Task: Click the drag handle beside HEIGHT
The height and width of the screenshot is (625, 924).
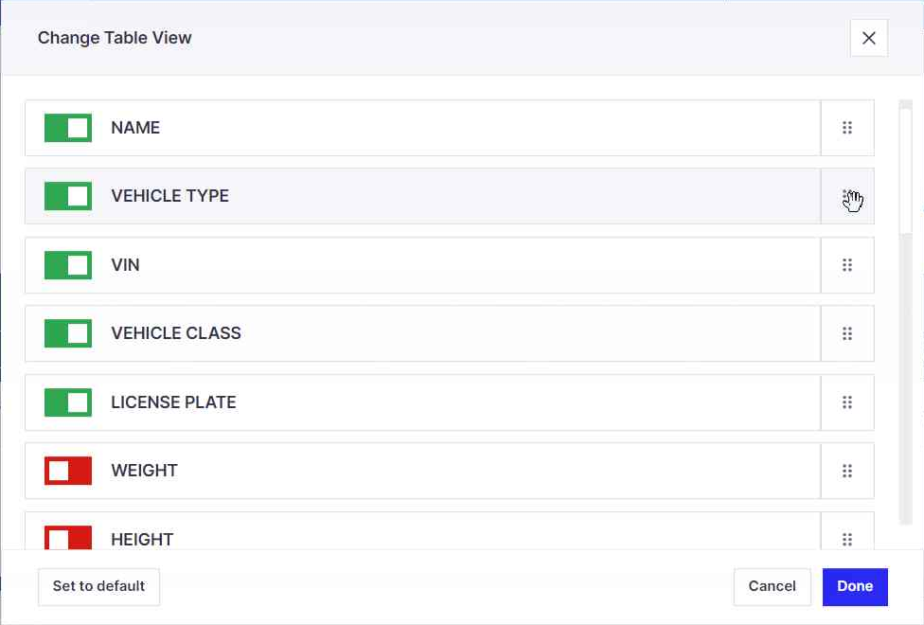Action: 847,539
